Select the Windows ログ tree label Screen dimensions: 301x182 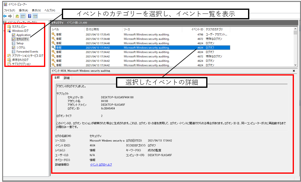20,31
